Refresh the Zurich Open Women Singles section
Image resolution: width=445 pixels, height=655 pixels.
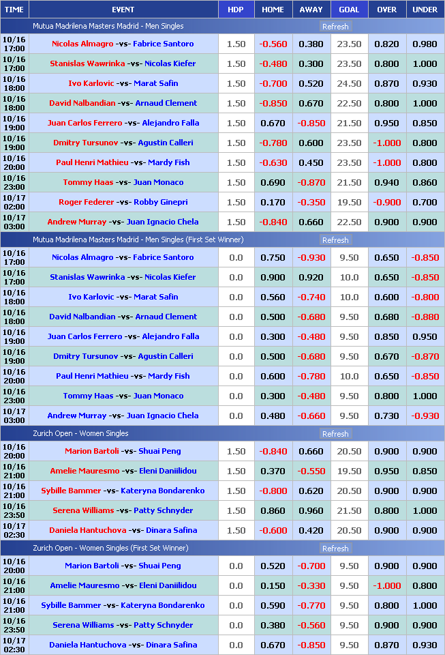335,434
